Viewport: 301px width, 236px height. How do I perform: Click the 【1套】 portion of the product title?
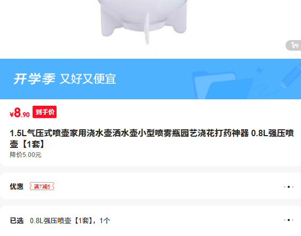point(34,144)
